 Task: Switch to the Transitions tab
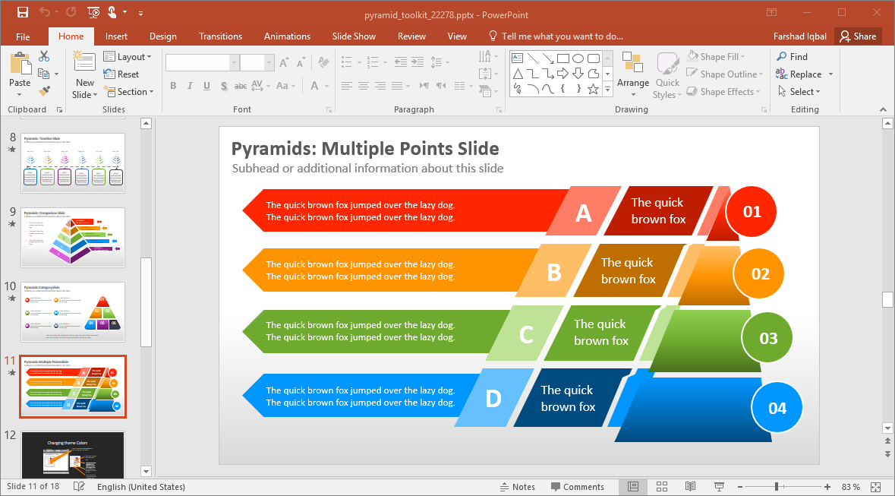220,36
